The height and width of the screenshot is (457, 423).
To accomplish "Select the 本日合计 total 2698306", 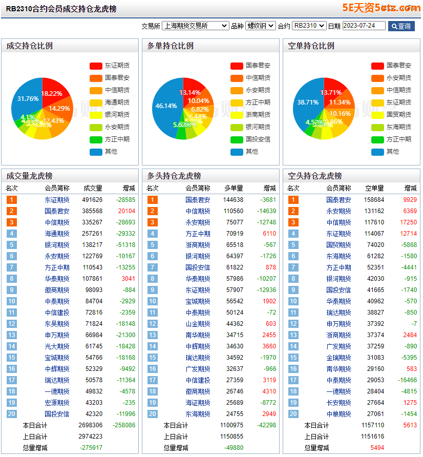I will tap(90, 426).
